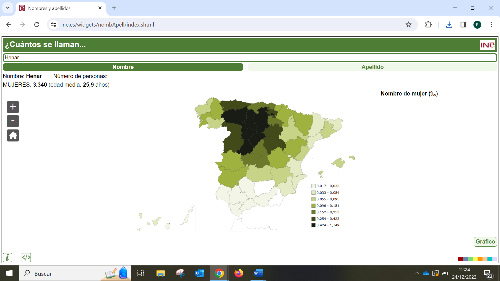Screen dimensions: 500x281
Task: Open the Gráfico view
Action: point(485,241)
